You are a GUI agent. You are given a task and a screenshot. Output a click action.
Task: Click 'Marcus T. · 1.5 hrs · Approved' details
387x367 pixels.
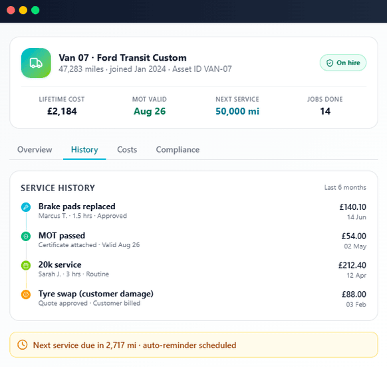tap(82, 216)
